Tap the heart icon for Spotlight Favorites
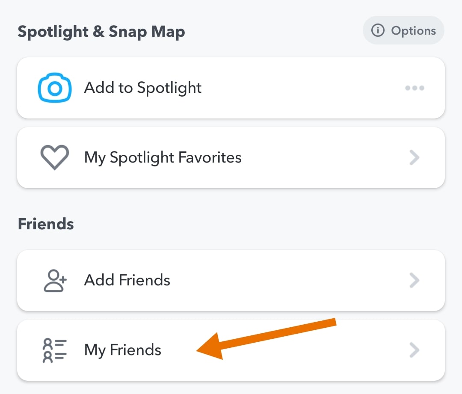The width and height of the screenshot is (462, 394). [54, 158]
